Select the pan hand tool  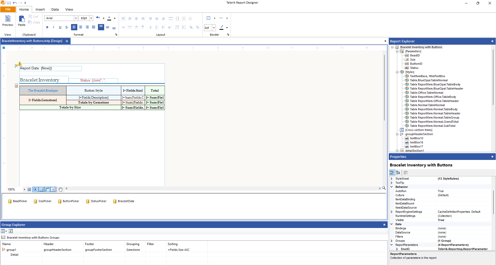pyautogui.click(x=60, y=189)
